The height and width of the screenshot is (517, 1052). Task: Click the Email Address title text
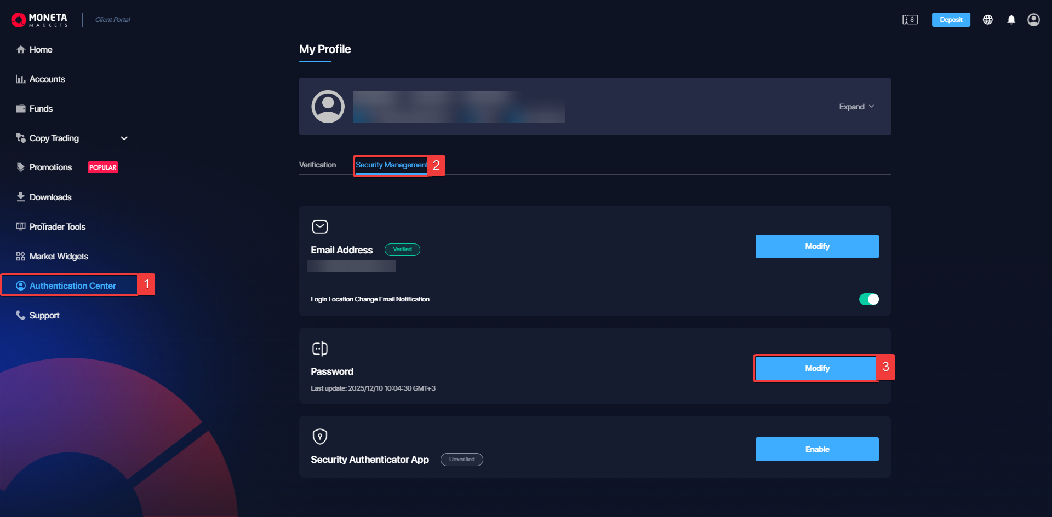pyautogui.click(x=342, y=250)
